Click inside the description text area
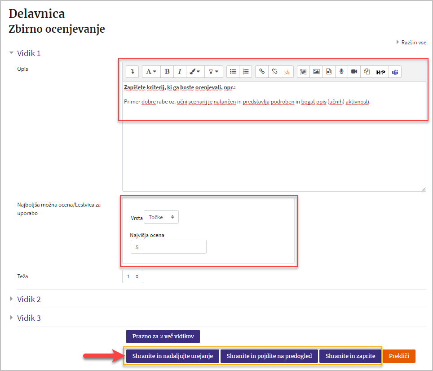This screenshot has height=371, width=433. pyautogui.click(x=274, y=136)
